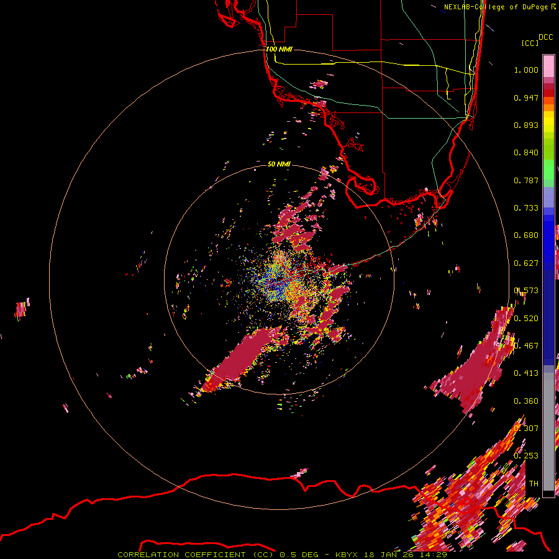Click the 0.5 DEG elevation text

tap(299, 555)
